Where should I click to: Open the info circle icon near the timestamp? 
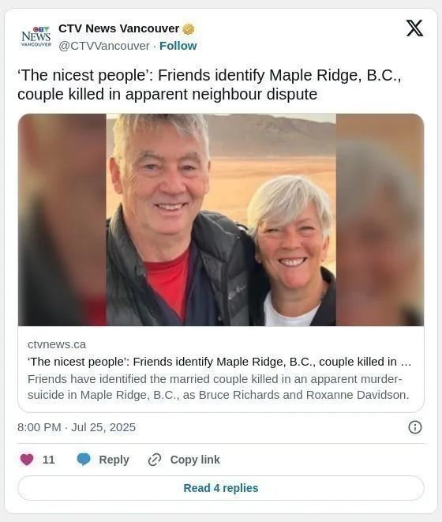pyautogui.click(x=414, y=427)
